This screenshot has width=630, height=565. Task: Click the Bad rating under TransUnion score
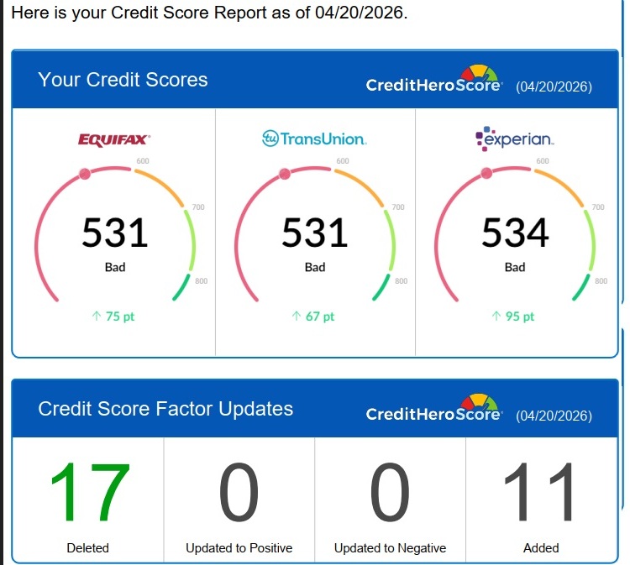(x=315, y=267)
